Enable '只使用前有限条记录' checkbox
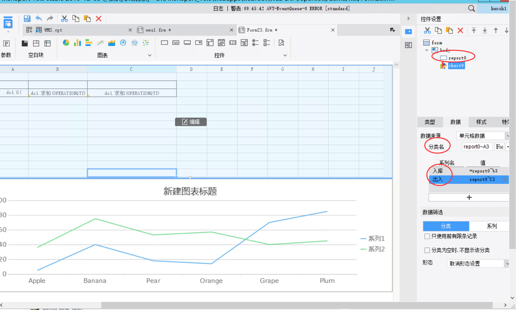The height and width of the screenshot is (310, 516). coord(427,236)
